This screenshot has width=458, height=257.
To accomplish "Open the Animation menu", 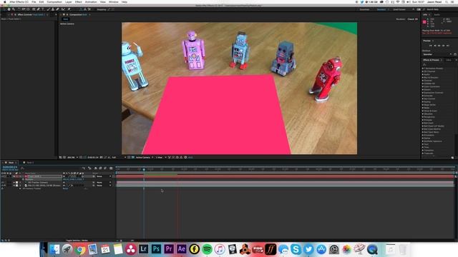I will [91, 1].
